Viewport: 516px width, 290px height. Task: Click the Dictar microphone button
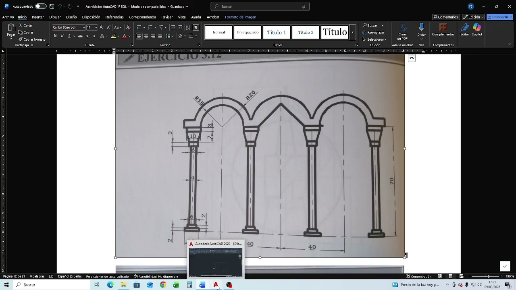pyautogui.click(x=421, y=30)
